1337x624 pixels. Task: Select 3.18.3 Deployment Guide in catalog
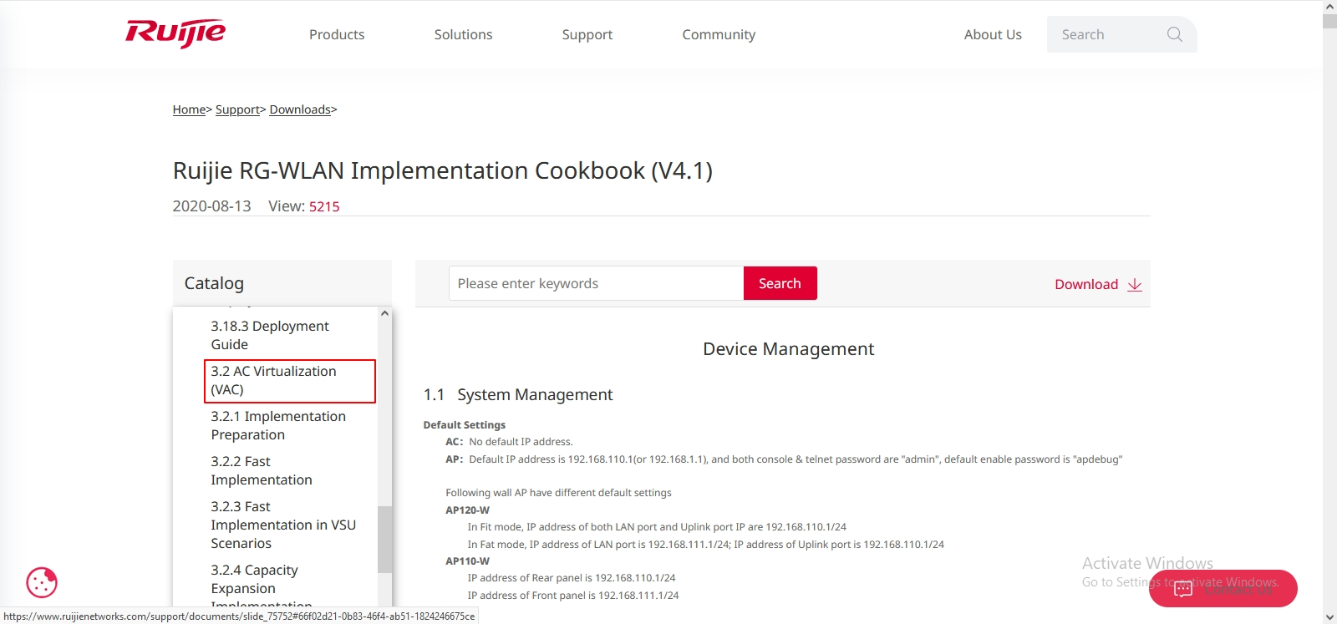270,335
